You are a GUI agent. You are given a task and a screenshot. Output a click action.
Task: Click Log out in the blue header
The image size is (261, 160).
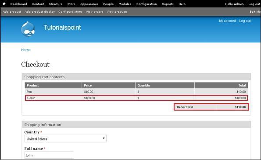pyautogui.click(x=245, y=21)
